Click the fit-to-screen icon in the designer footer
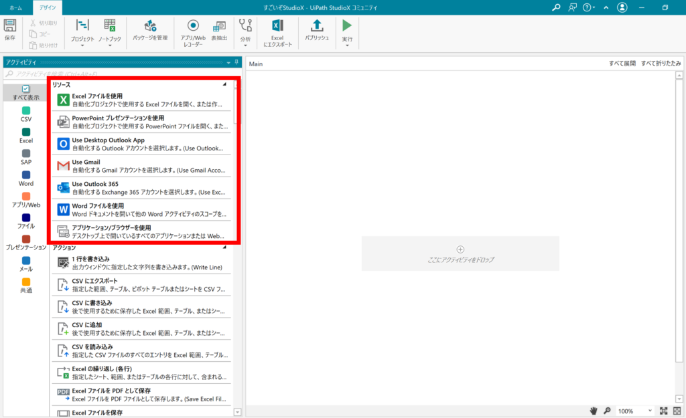This screenshot has width=686, height=418. [664, 411]
